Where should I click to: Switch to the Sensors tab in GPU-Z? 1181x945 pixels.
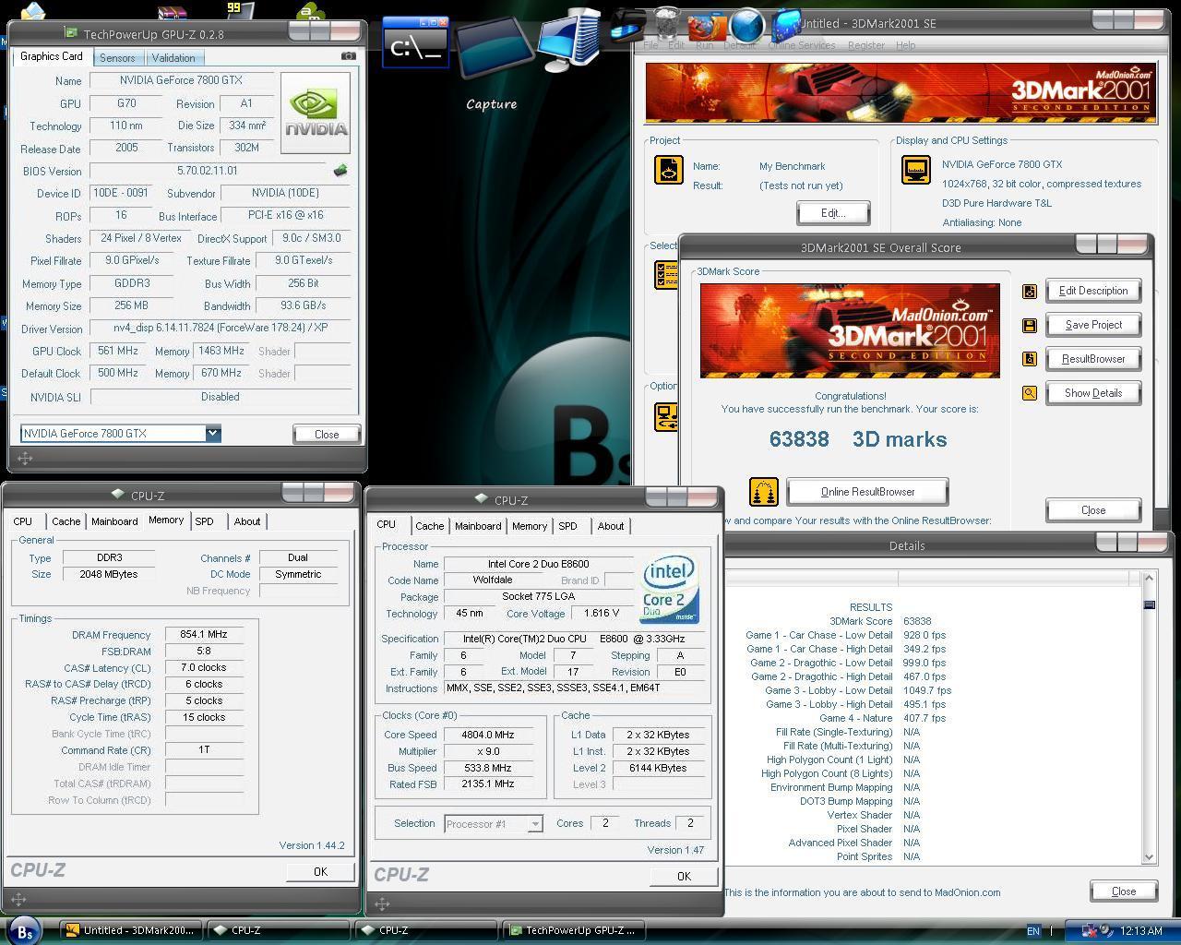point(117,57)
